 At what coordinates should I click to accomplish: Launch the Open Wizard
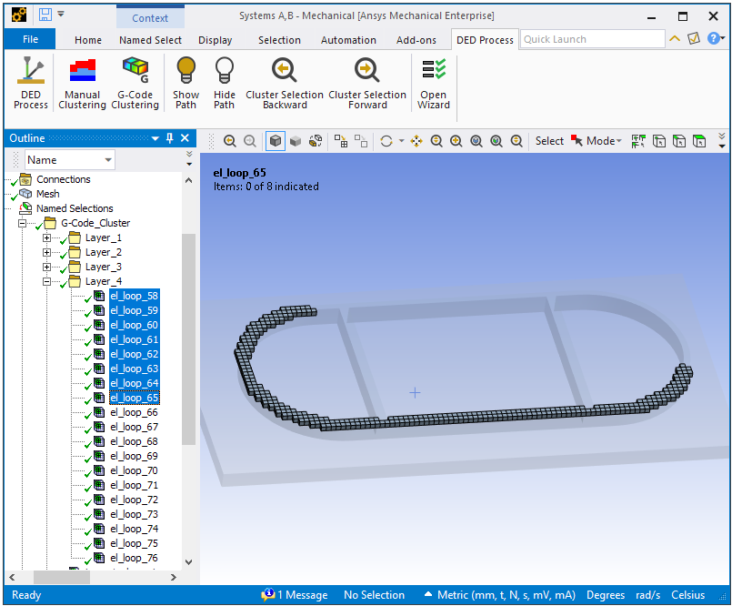point(433,82)
